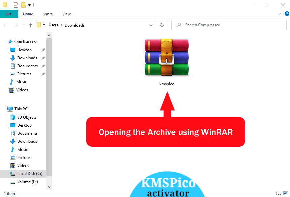
Task: Click the Documents icon under Quick access
Action: (x=13, y=66)
